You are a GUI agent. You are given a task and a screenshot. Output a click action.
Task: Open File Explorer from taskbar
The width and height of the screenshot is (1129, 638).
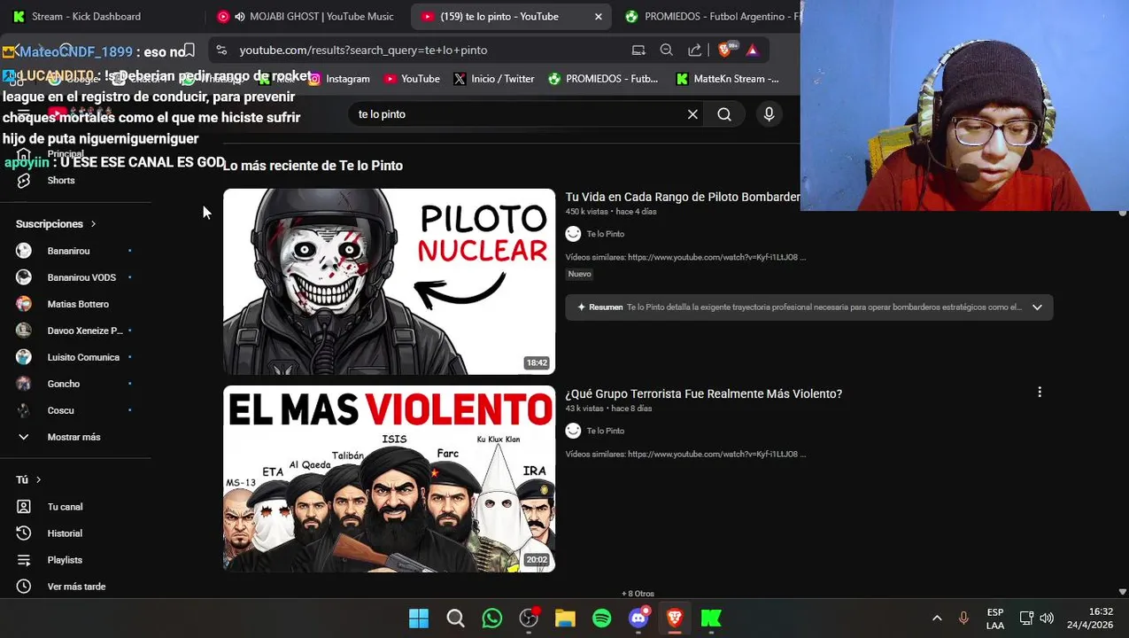(565, 618)
